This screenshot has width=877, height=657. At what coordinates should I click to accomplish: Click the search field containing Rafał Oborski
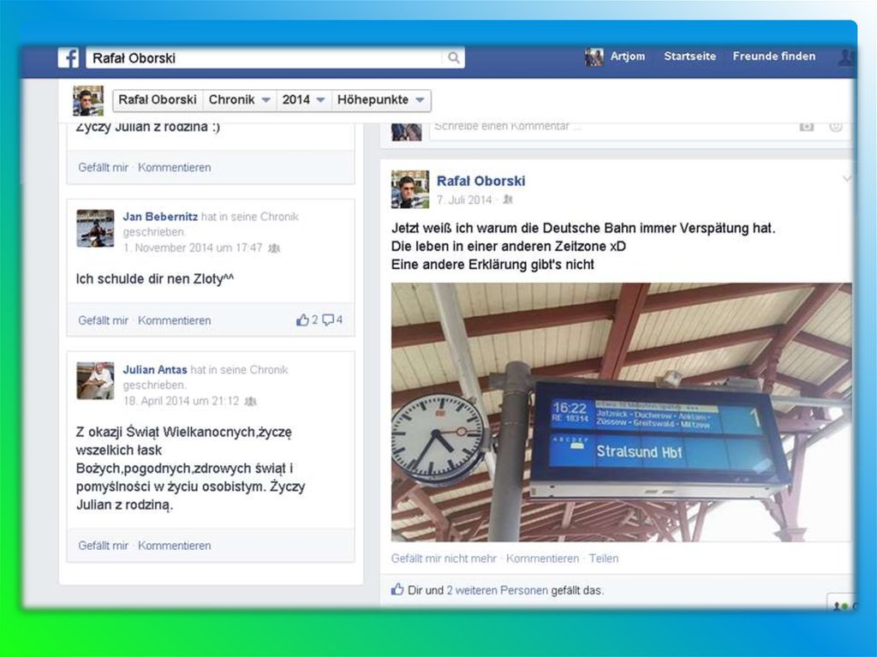point(265,58)
